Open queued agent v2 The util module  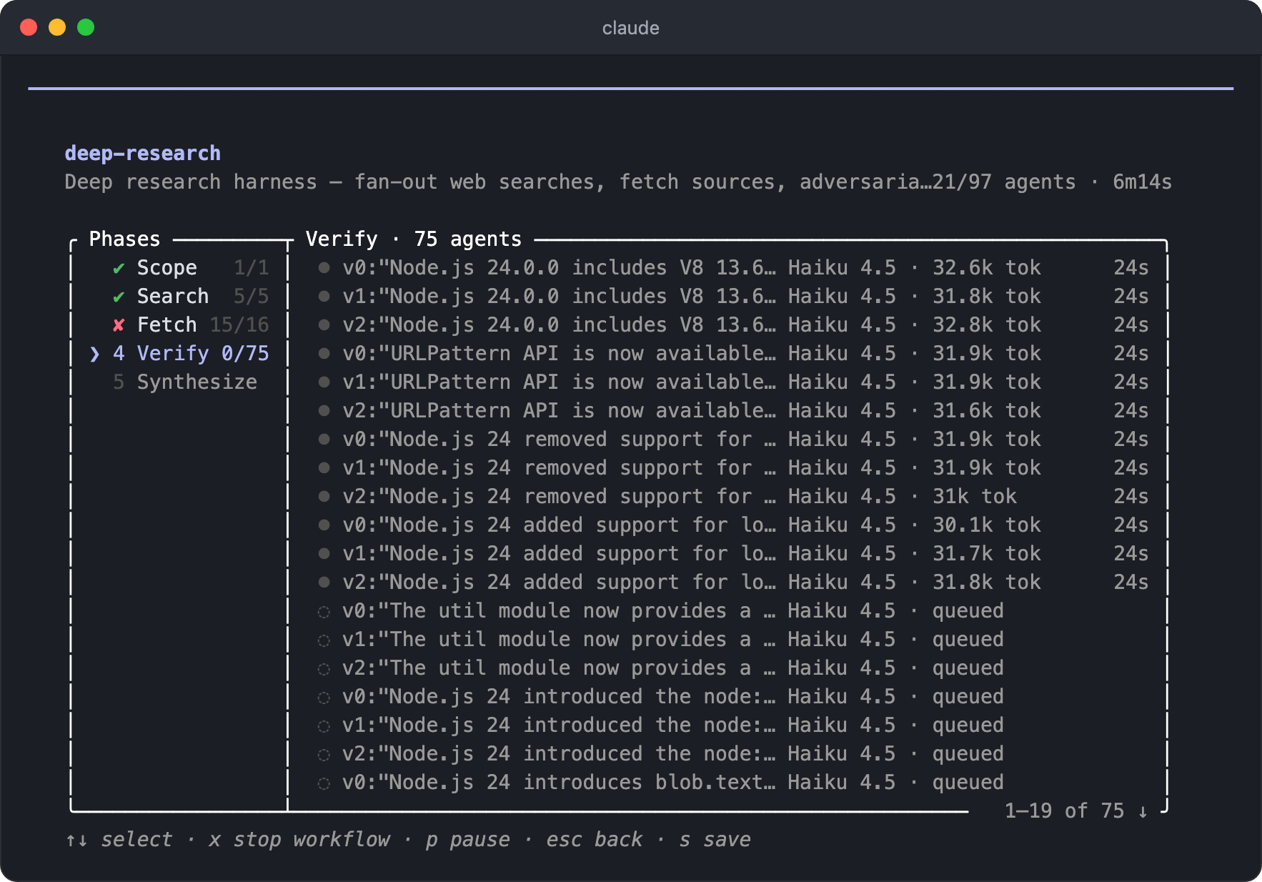pos(733,668)
